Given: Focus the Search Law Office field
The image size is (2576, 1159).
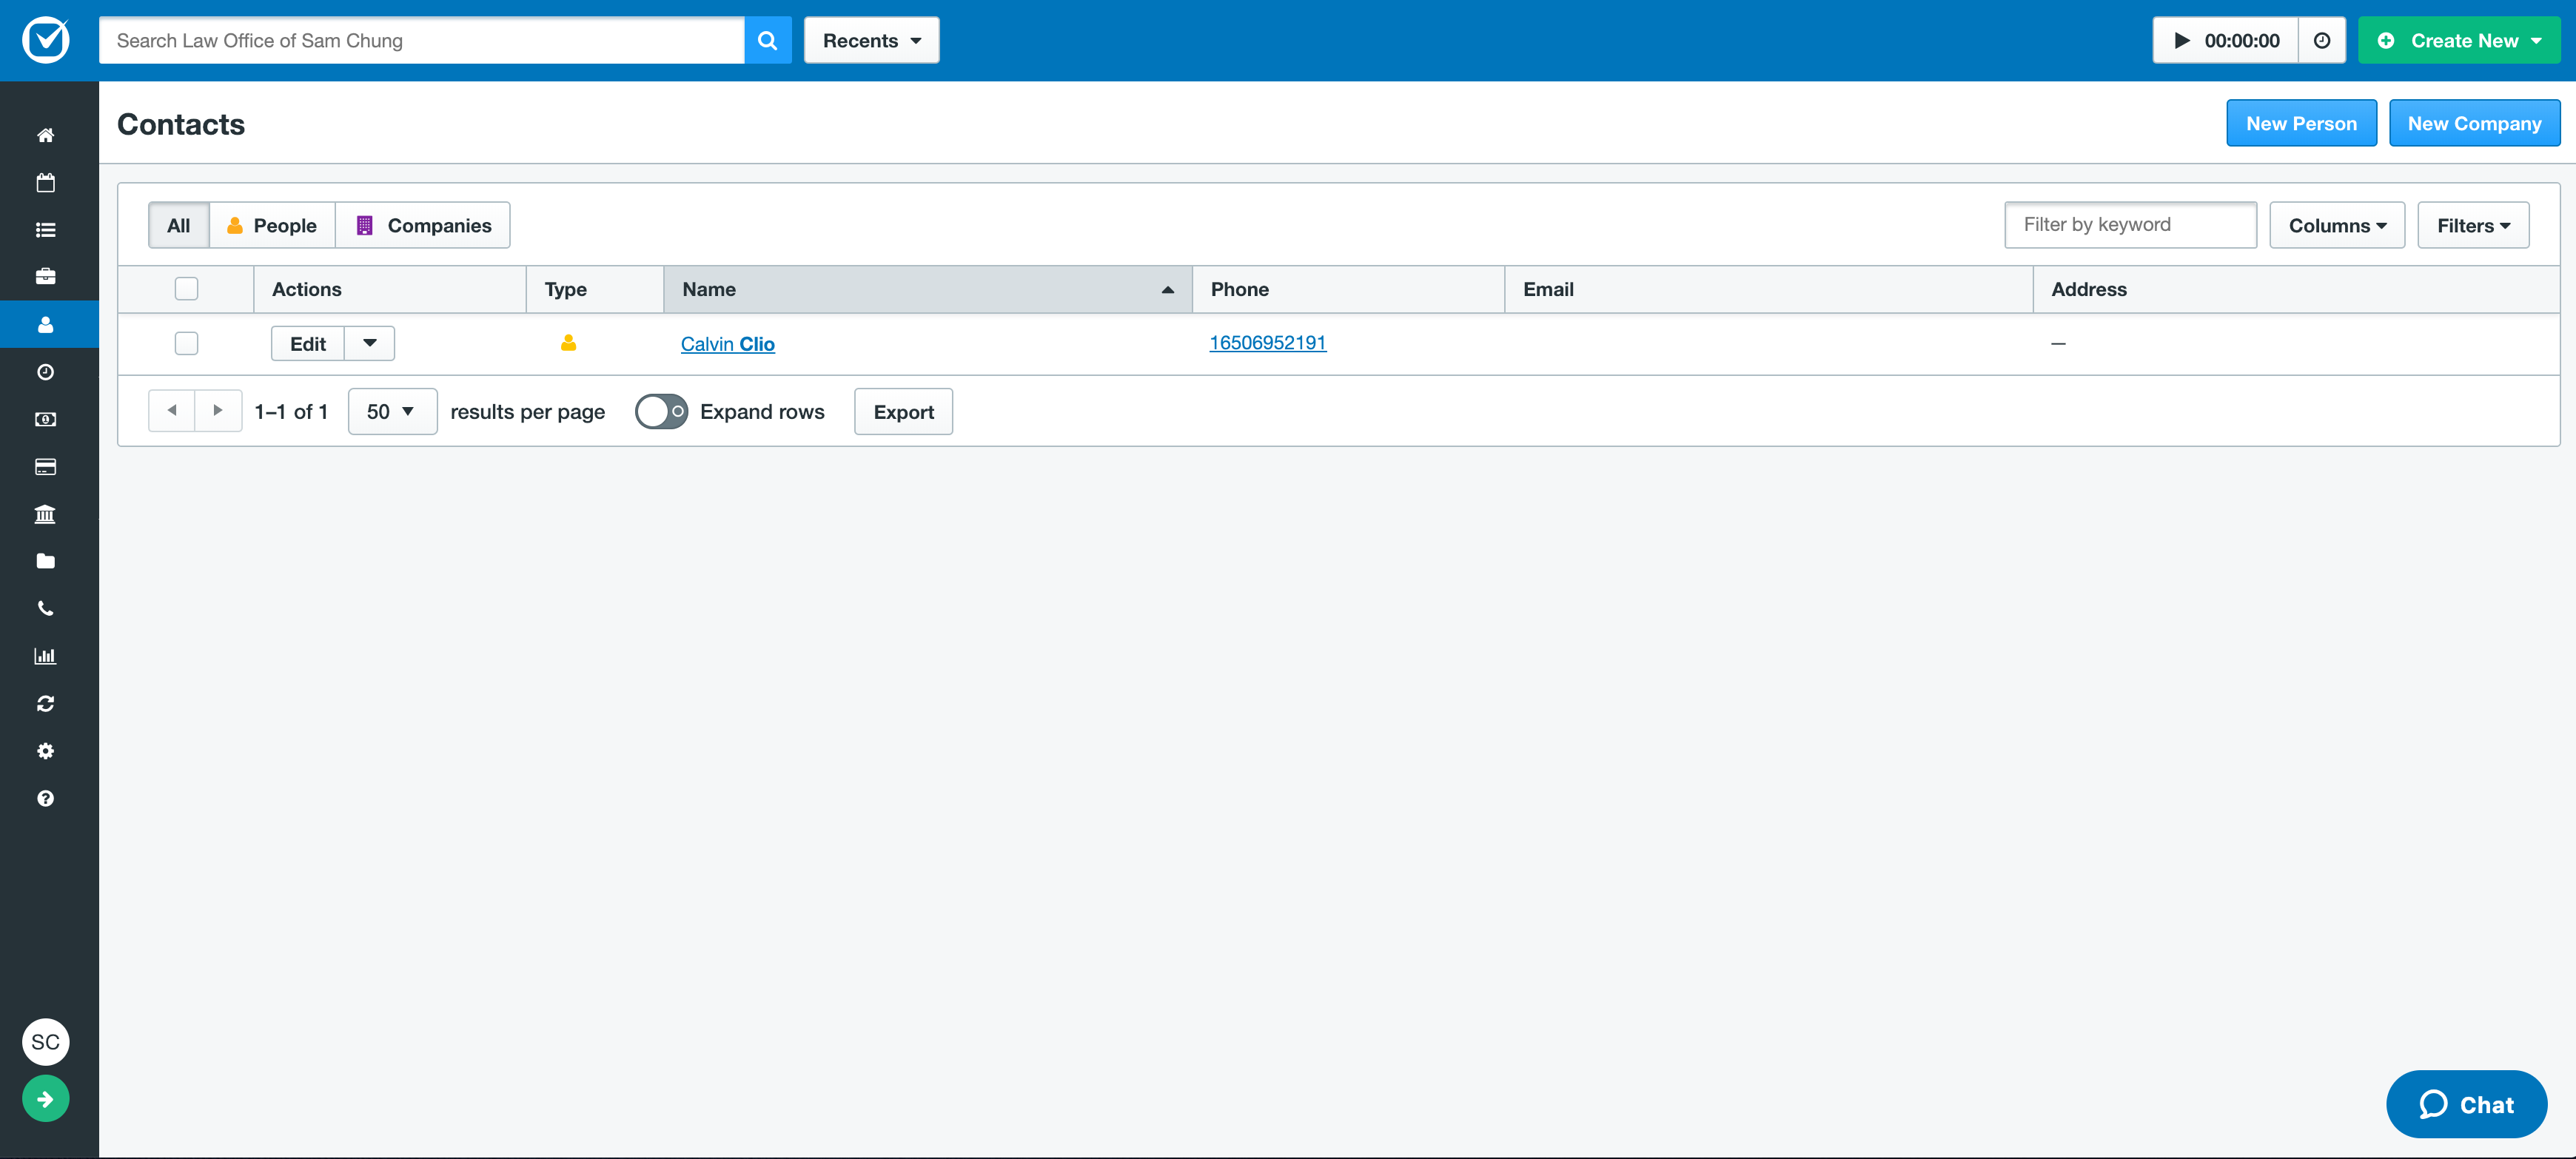Looking at the screenshot, I should [x=421, y=40].
